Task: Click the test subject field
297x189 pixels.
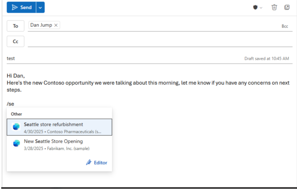Action: click(x=11, y=58)
